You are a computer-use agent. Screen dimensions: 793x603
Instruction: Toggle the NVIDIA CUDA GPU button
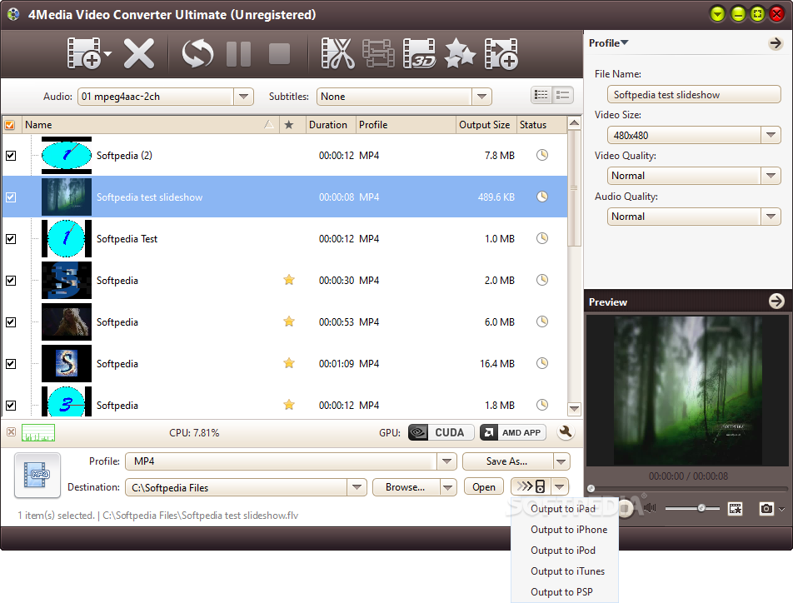441,432
